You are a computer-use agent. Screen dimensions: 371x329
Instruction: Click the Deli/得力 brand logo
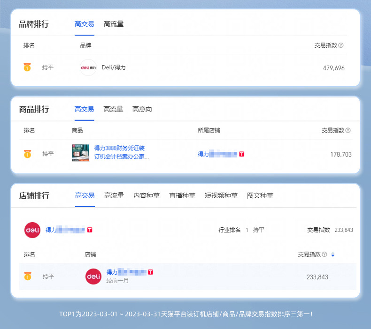[x=88, y=67]
